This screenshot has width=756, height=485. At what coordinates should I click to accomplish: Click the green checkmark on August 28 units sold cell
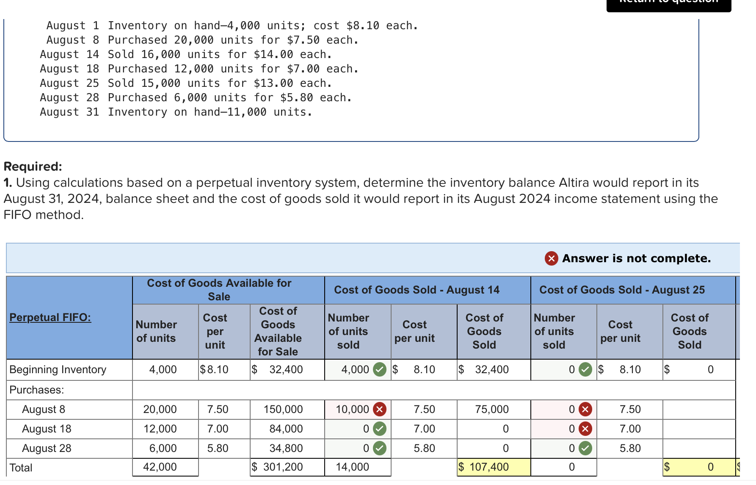pyautogui.click(x=380, y=448)
